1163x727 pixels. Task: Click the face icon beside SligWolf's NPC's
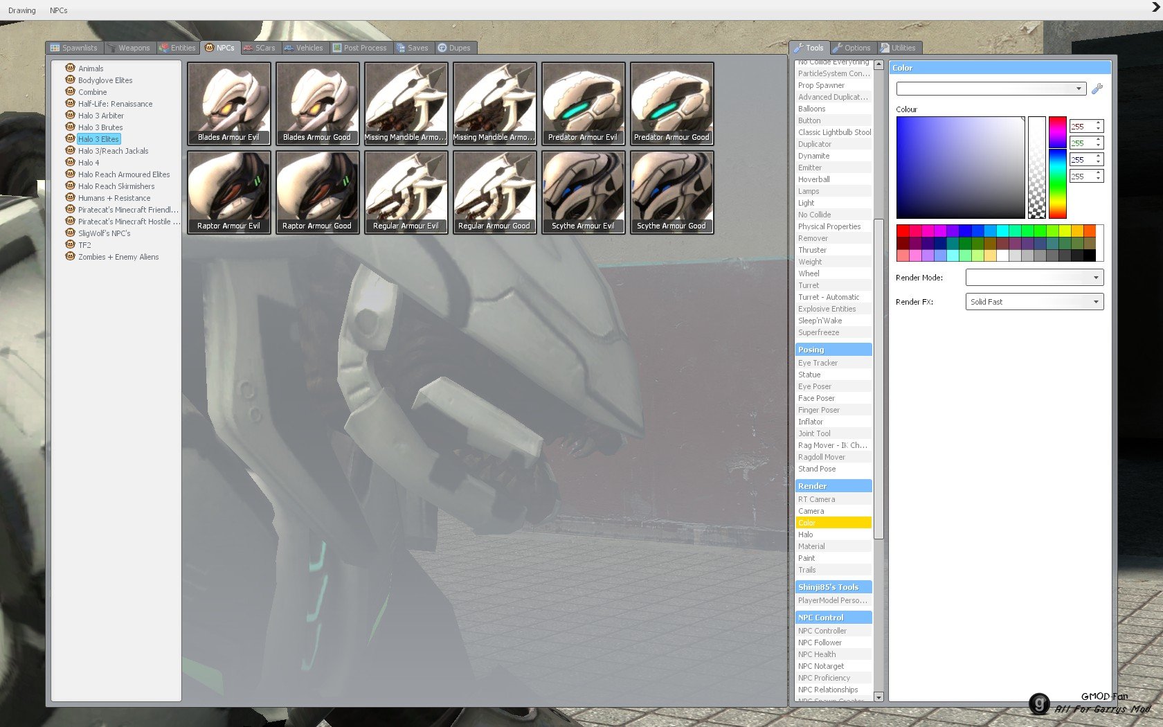[70, 233]
